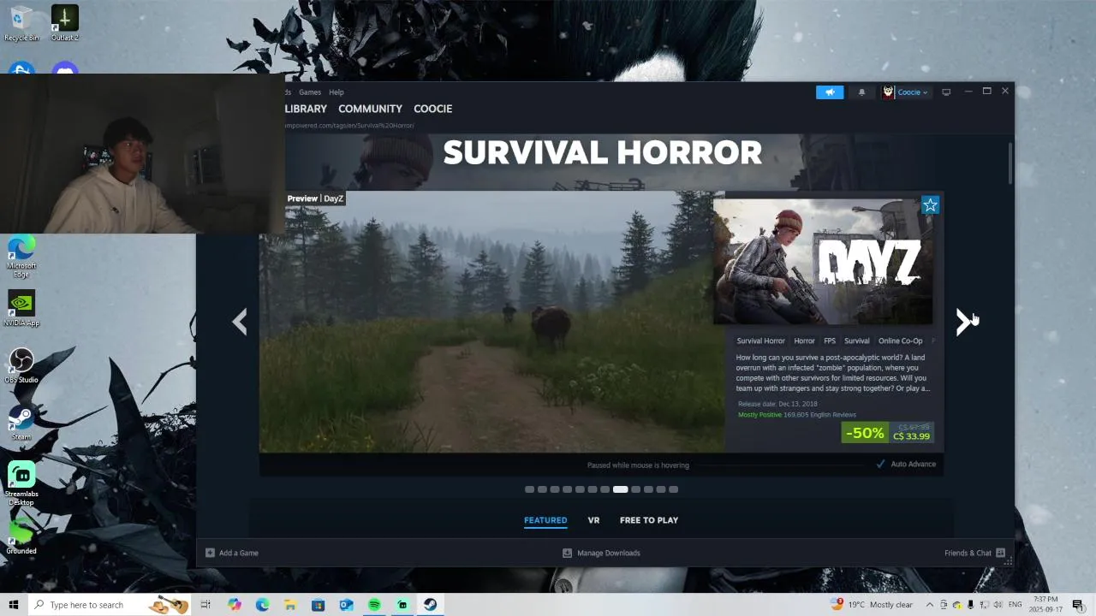Image resolution: width=1096 pixels, height=616 pixels.
Task: Open the Help menu
Action: coord(337,92)
